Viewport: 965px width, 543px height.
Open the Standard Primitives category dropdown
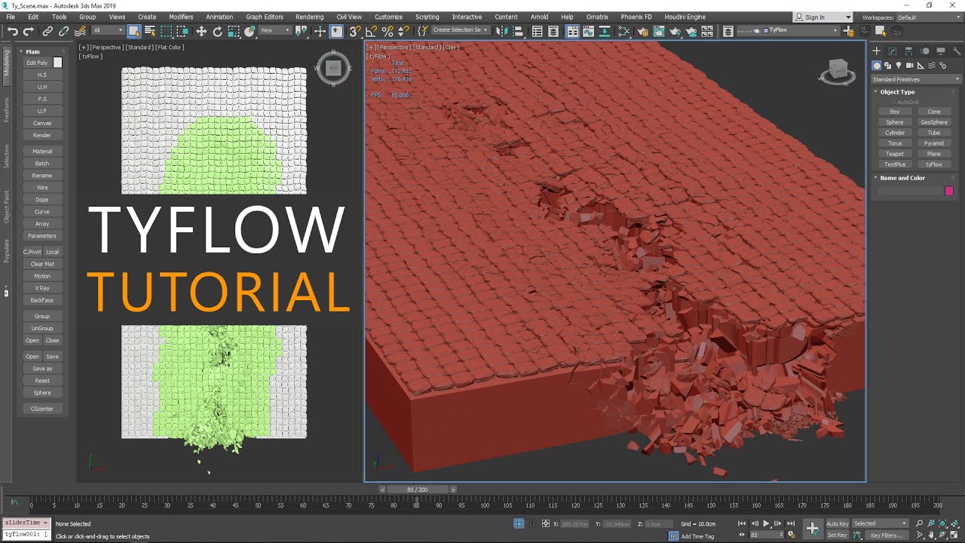[916, 79]
